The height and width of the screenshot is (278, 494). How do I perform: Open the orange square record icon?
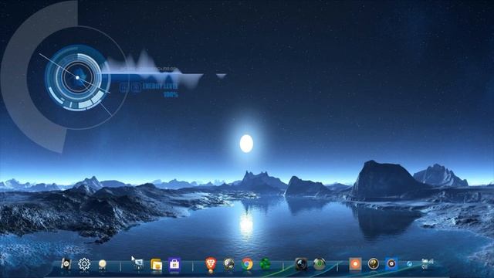[x=355, y=264]
